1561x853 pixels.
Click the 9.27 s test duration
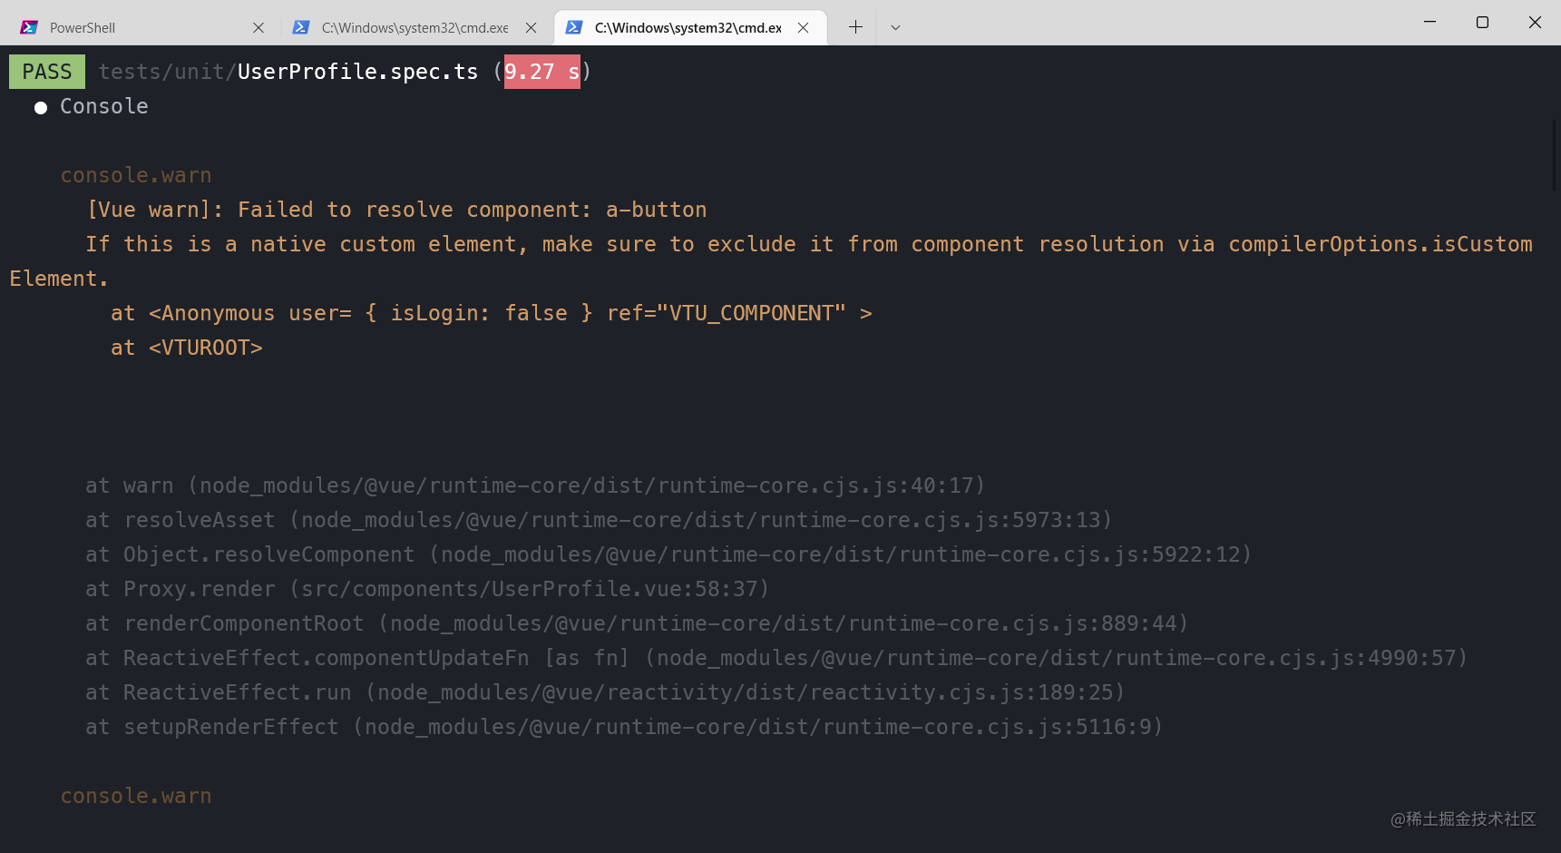coord(542,72)
